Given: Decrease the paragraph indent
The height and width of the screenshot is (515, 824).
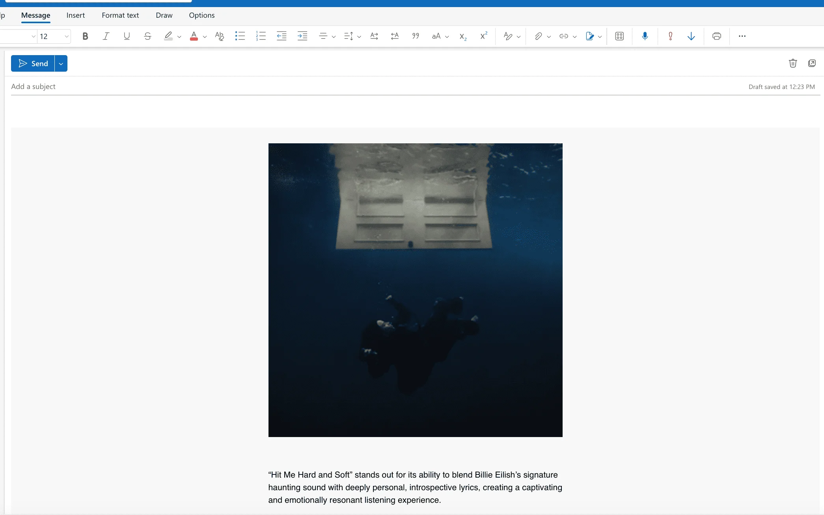Looking at the screenshot, I should 282,36.
